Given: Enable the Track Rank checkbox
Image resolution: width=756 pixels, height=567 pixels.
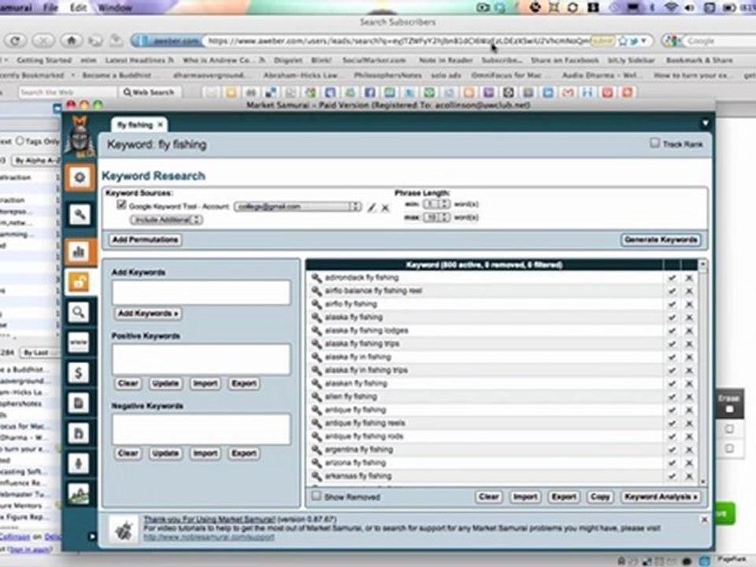Looking at the screenshot, I should tap(654, 143).
